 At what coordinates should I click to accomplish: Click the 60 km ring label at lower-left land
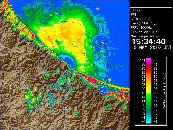pyautogui.click(x=32, y=121)
